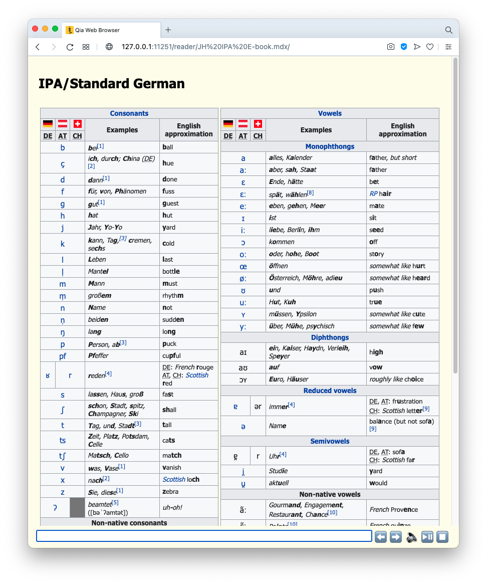Click the search input field at the bottom

click(x=204, y=536)
